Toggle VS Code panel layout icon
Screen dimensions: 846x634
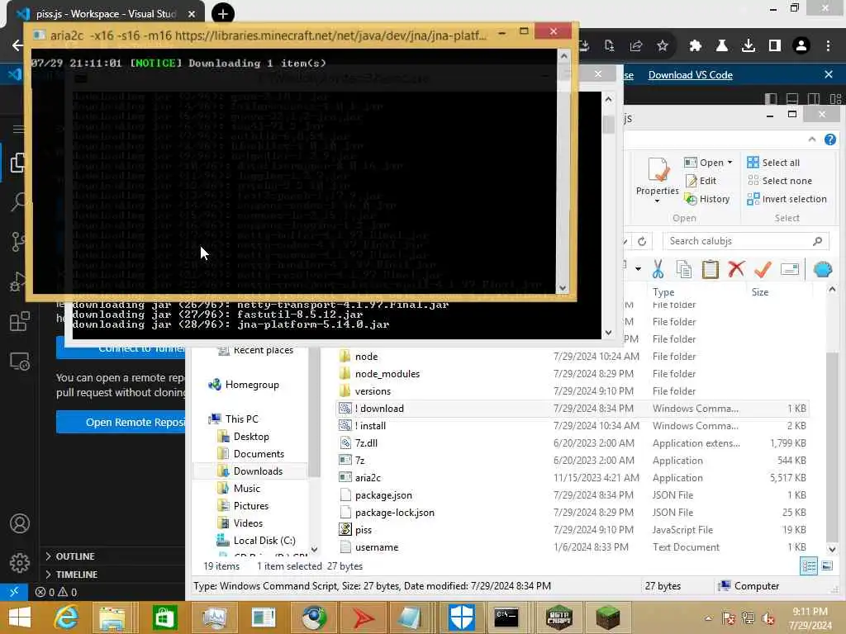(x=792, y=99)
